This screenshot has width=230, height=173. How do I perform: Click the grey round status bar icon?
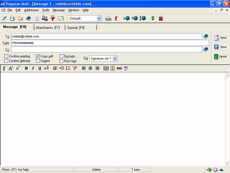pos(215,170)
